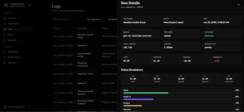244x112 pixels.
Task: Click the demo@tollgateai.dev account email
Action: pyautogui.click(x=17, y=107)
